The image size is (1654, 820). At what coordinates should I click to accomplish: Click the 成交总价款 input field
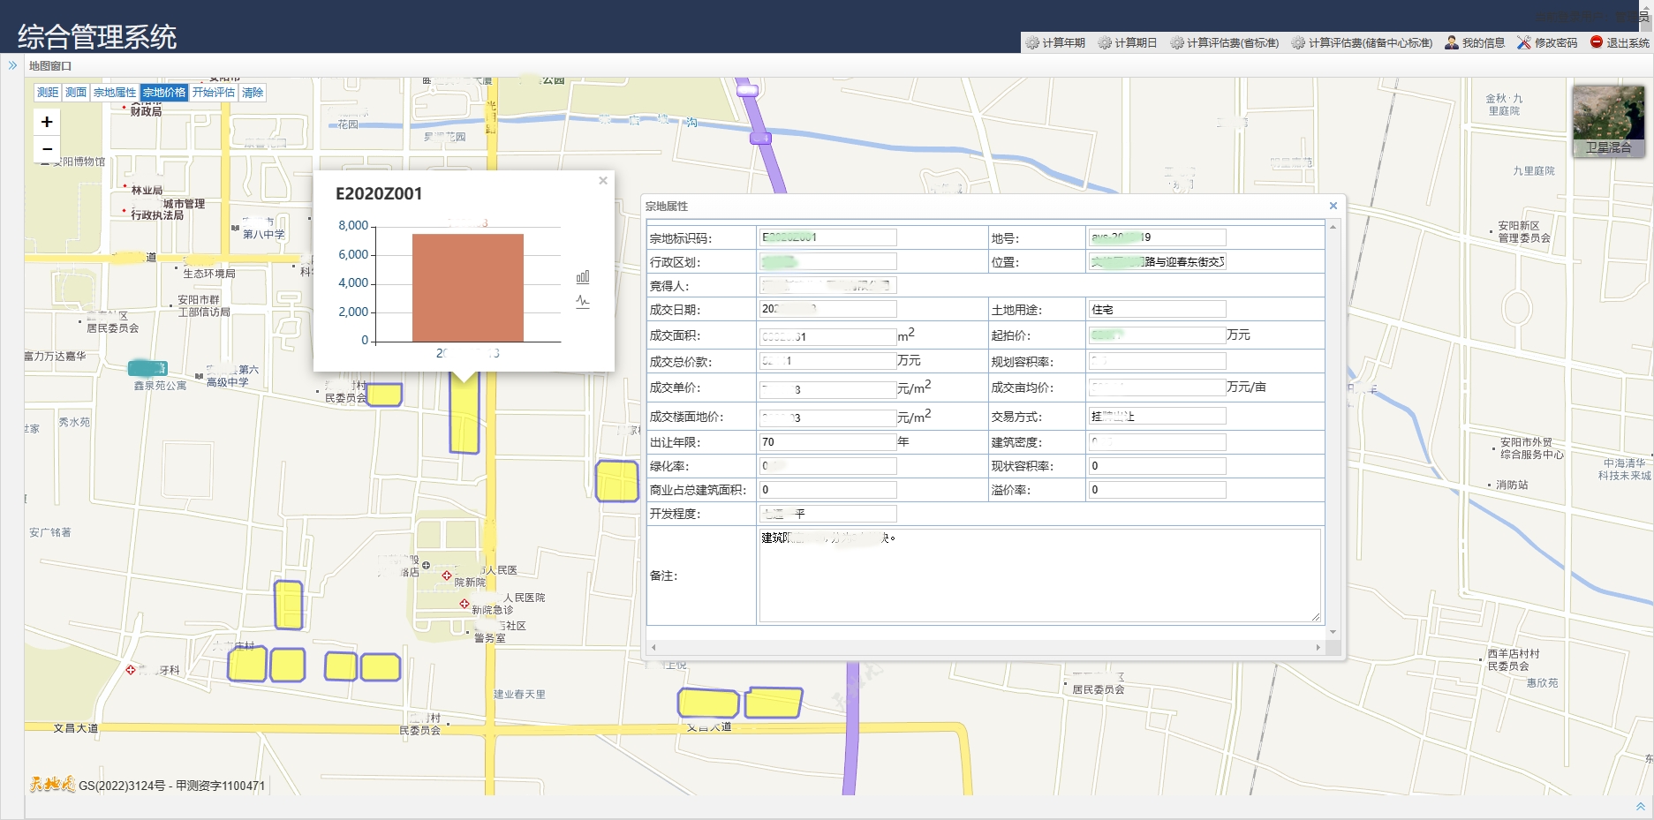tap(828, 361)
